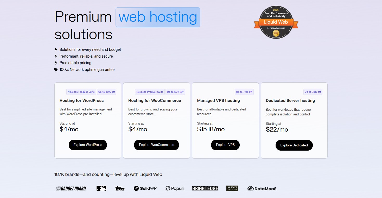Image resolution: width=382 pixels, height=198 pixels.
Task: Click the Explore VPS button
Action: click(225, 145)
